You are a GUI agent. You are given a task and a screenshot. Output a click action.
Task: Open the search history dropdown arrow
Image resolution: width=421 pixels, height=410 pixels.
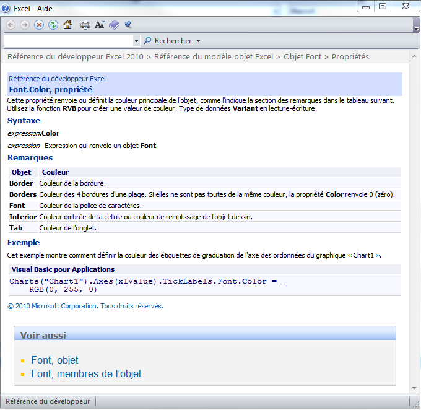pos(137,41)
